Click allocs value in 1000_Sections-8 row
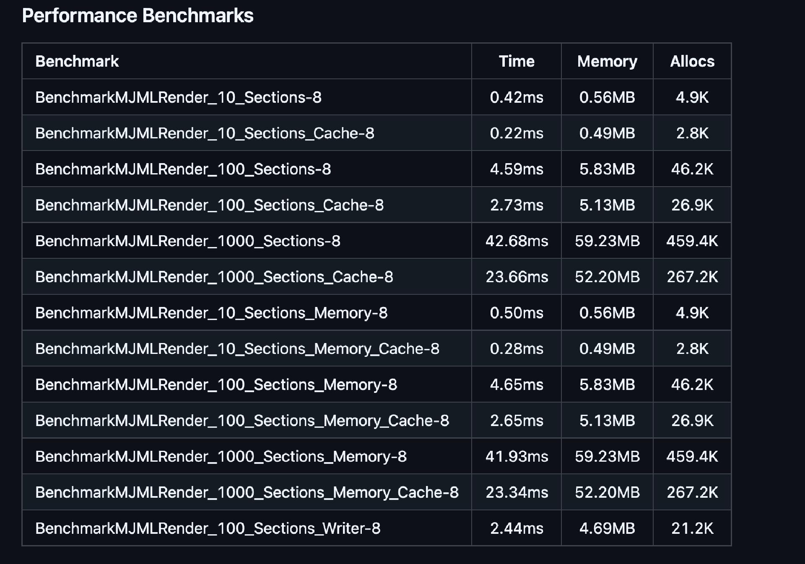This screenshot has height=564, width=805. coord(692,241)
